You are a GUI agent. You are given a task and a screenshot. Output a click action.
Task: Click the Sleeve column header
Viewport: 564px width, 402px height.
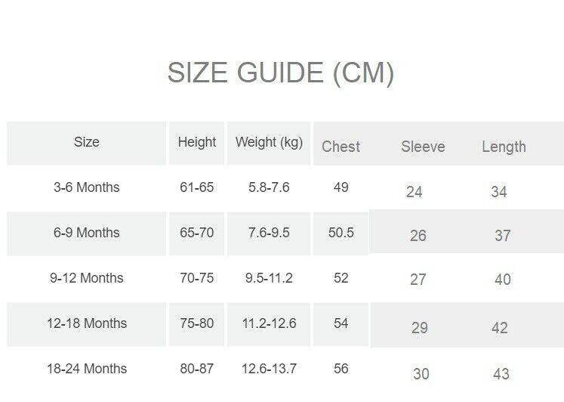[423, 147]
